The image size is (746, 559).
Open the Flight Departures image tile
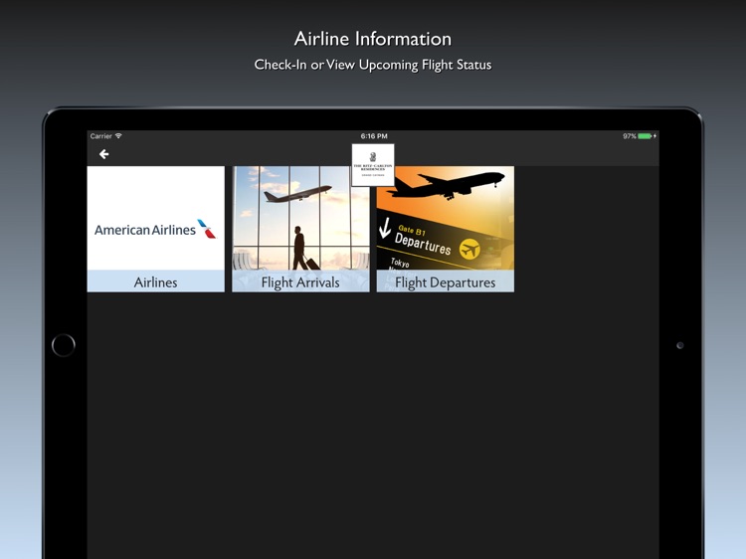(x=446, y=219)
